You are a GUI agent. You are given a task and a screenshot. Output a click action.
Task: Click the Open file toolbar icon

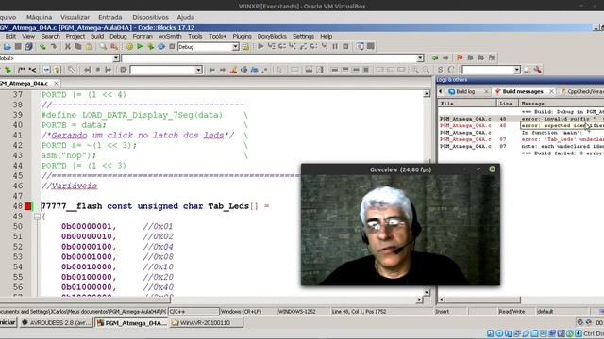coord(7,47)
